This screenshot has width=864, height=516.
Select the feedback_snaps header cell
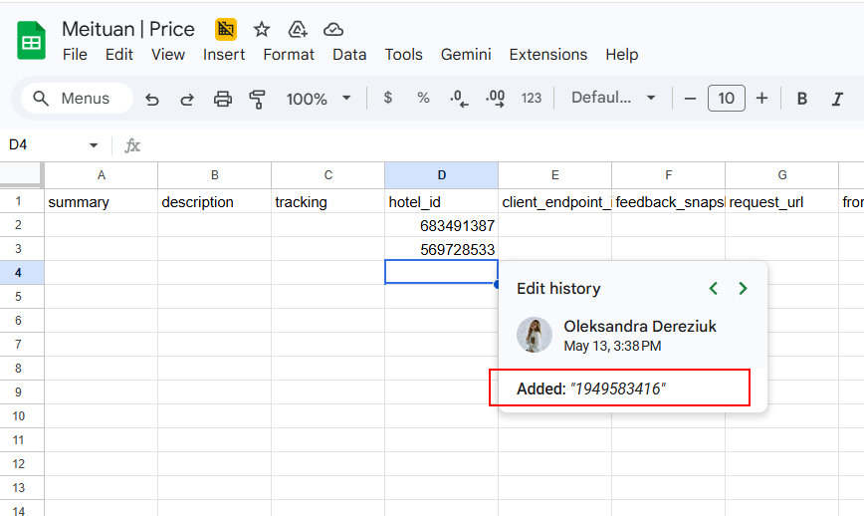[668, 202]
